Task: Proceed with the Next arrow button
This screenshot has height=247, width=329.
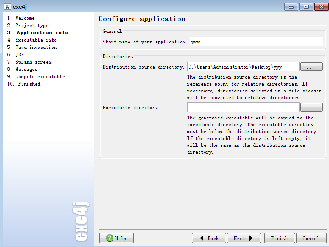Action: coord(243,238)
